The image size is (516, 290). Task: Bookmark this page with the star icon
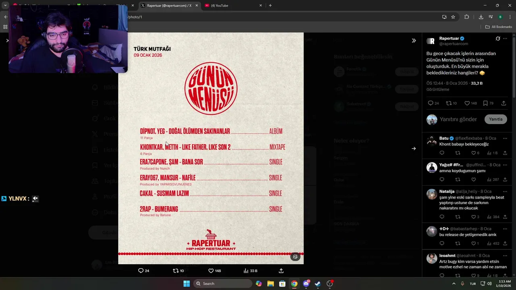(x=453, y=17)
